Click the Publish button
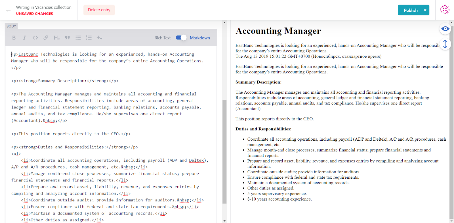454x223 pixels. pos(411,10)
